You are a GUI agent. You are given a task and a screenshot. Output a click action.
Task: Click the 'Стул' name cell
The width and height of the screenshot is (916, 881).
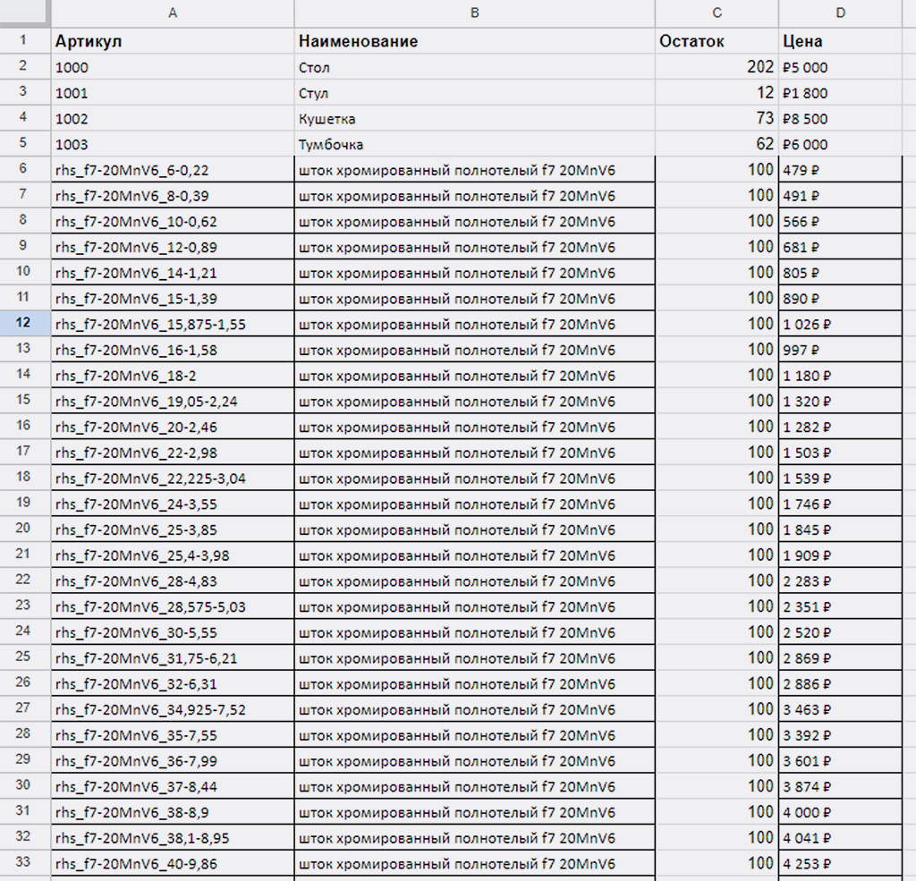point(474,92)
